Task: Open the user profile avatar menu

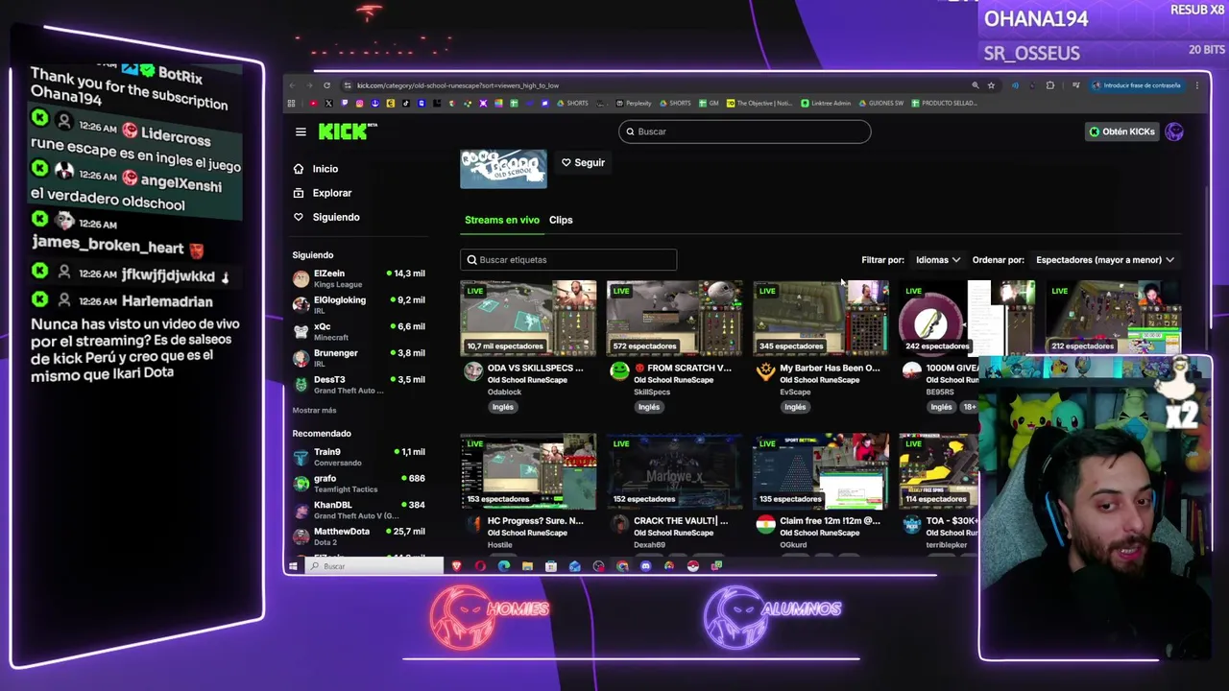Action: point(1174,131)
